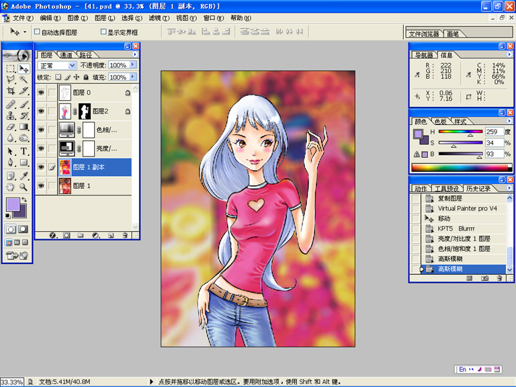The image size is (516, 387).
Task: Select the Eraser tool
Action: coord(11,127)
